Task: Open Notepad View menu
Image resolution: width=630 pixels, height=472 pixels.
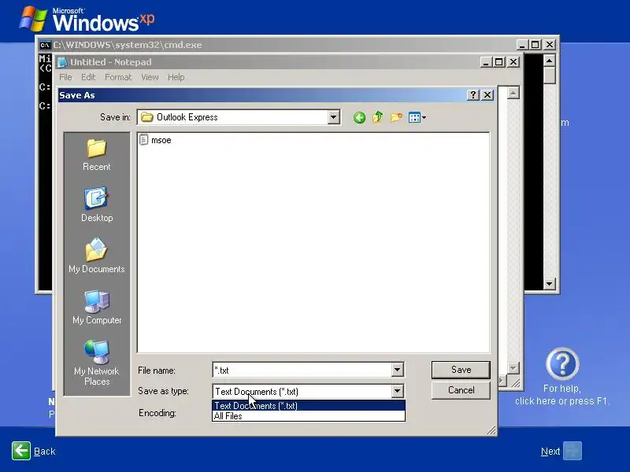Action: coord(150,77)
